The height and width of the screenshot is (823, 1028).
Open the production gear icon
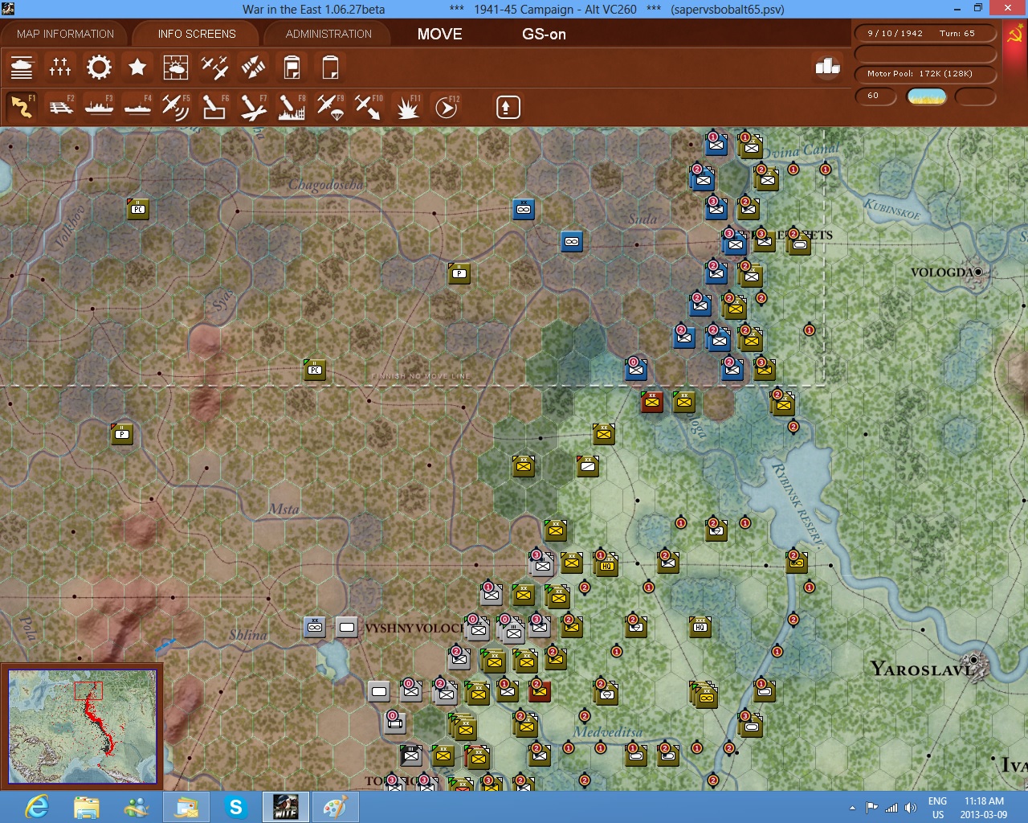click(x=99, y=67)
